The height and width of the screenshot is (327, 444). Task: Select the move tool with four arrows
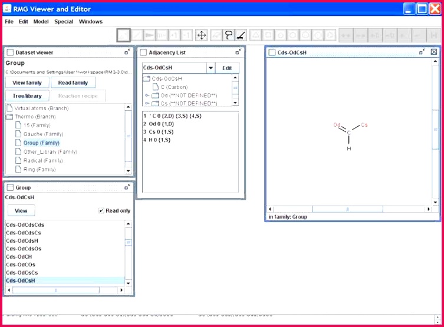point(202,35)
